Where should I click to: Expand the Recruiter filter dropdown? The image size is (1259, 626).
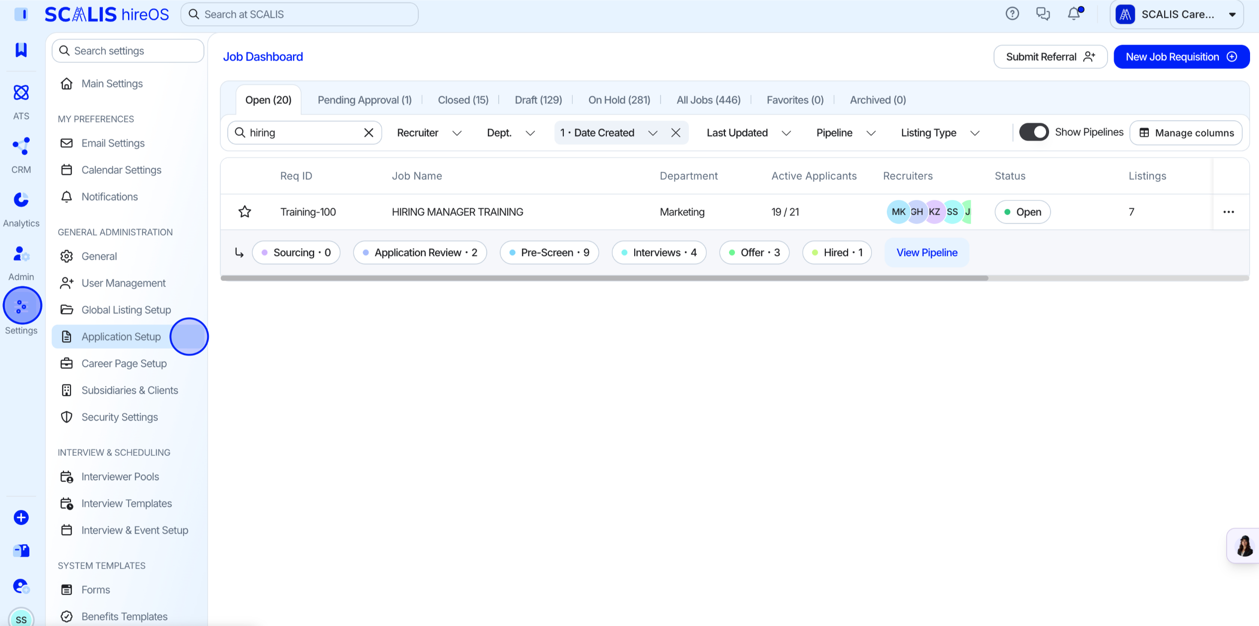pyautogui.click(x=429, y=132)
